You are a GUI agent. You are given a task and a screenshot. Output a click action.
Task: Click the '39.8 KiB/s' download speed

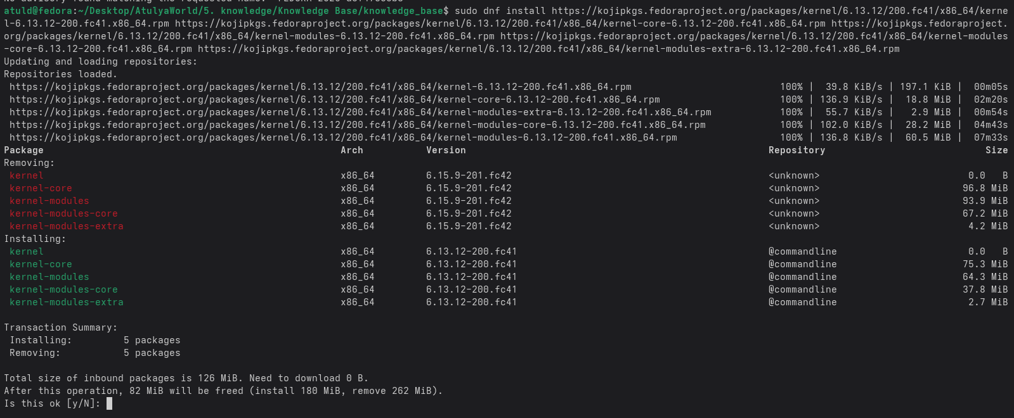coord(854,87)
